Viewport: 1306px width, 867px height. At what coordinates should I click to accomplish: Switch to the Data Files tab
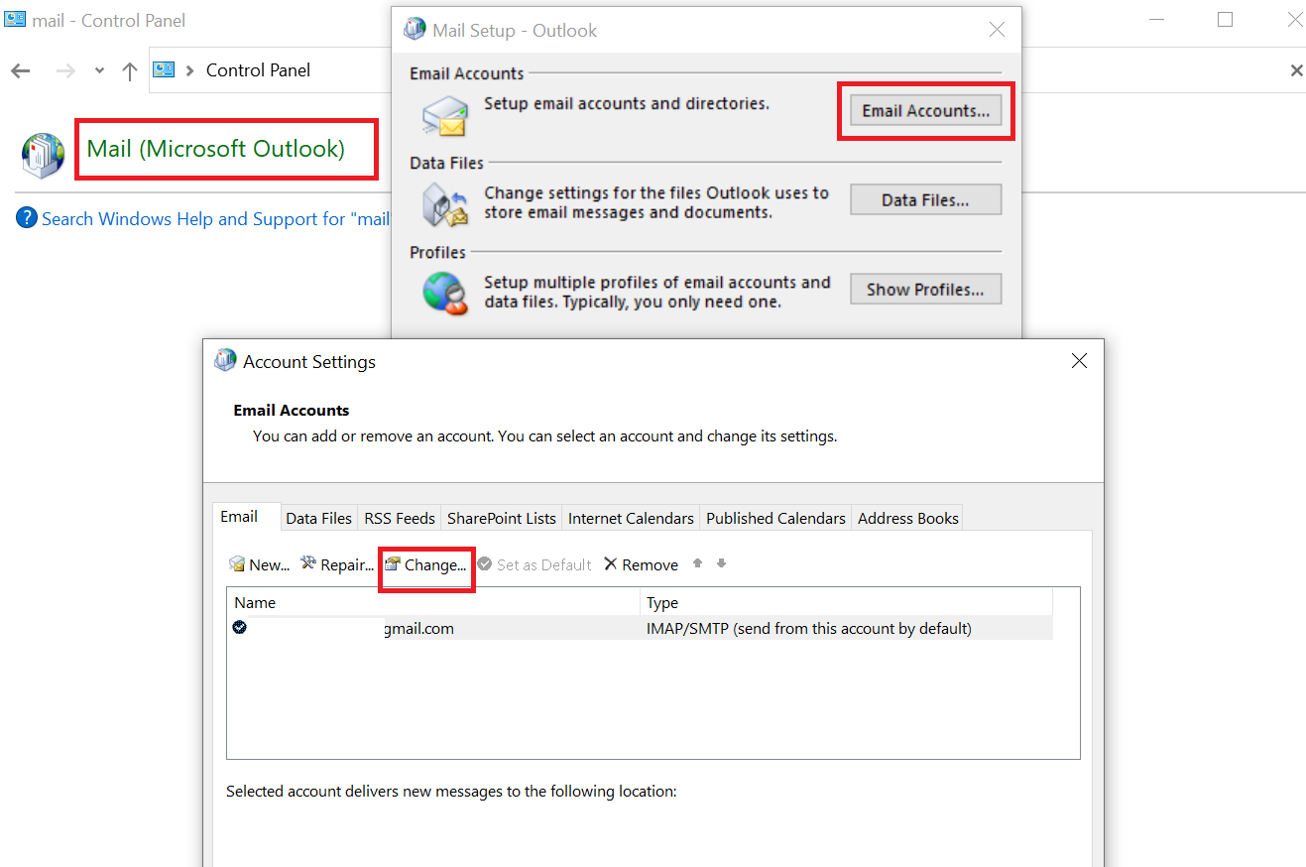pos(319,518)
